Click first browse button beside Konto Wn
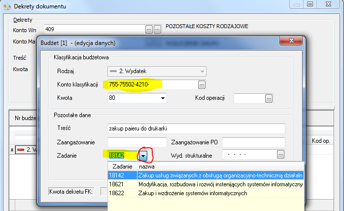344x211 pixels. click(x=149, y=29)
